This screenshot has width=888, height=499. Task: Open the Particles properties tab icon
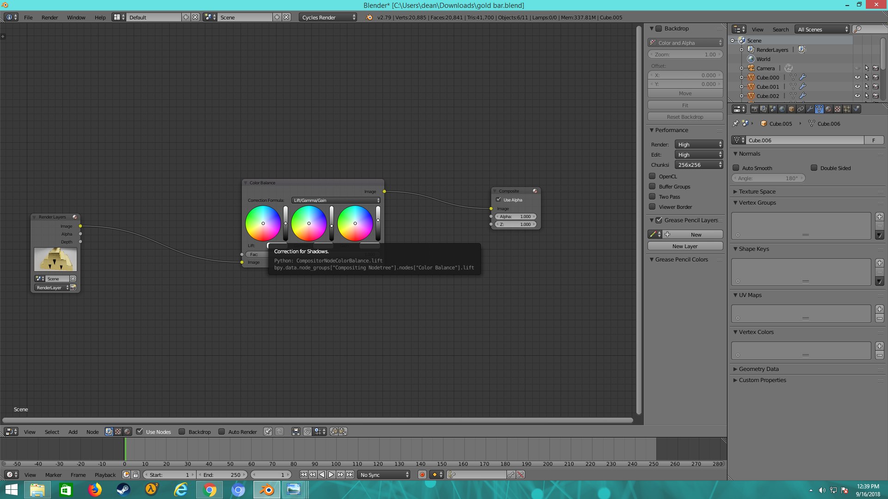pos(847,109)
